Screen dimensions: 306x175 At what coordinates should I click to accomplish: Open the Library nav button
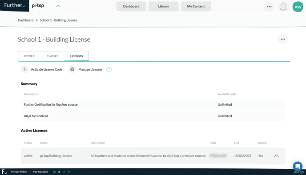[164, 6]
